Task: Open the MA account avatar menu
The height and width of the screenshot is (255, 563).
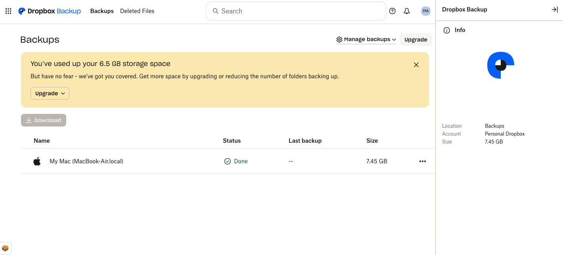Action: tap(425, 11)
